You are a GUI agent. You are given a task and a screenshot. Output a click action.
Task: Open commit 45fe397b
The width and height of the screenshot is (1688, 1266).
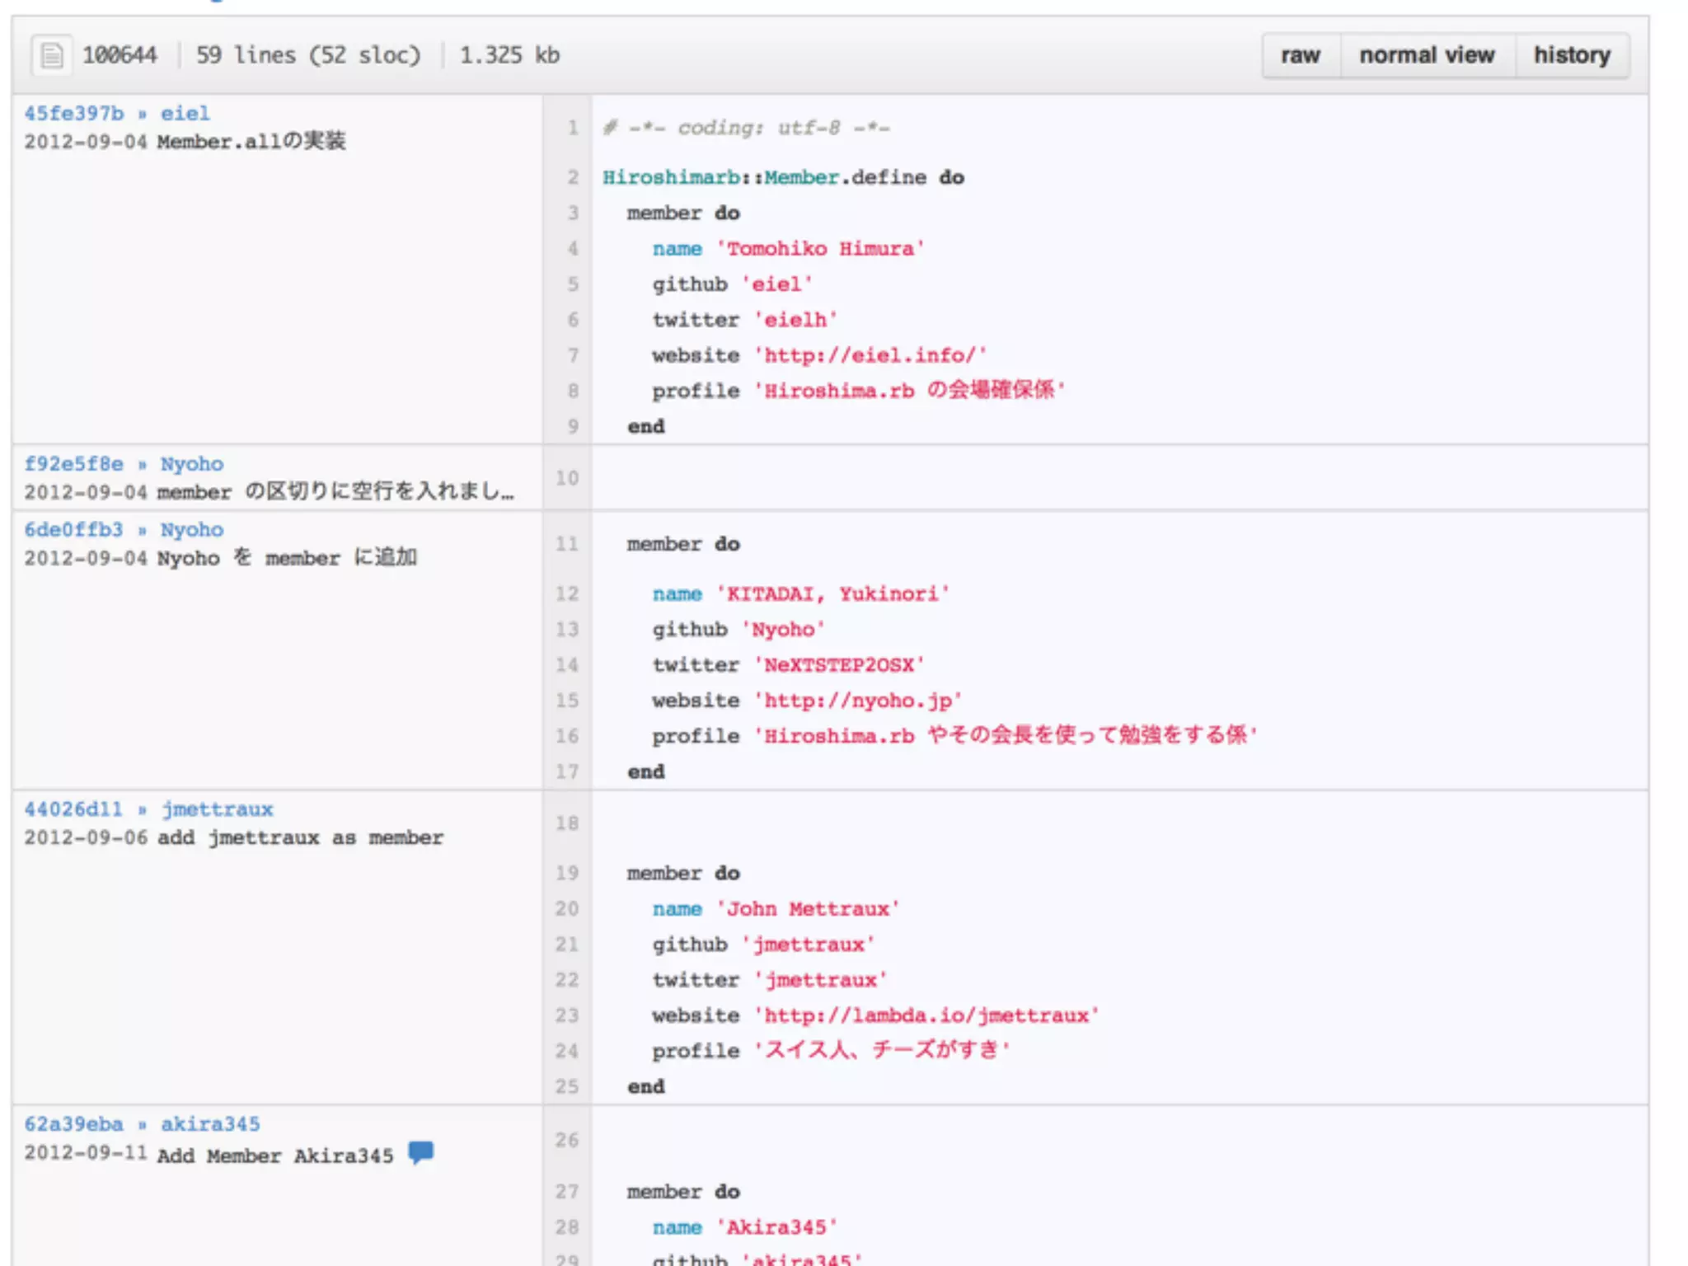tap(73, 113)
